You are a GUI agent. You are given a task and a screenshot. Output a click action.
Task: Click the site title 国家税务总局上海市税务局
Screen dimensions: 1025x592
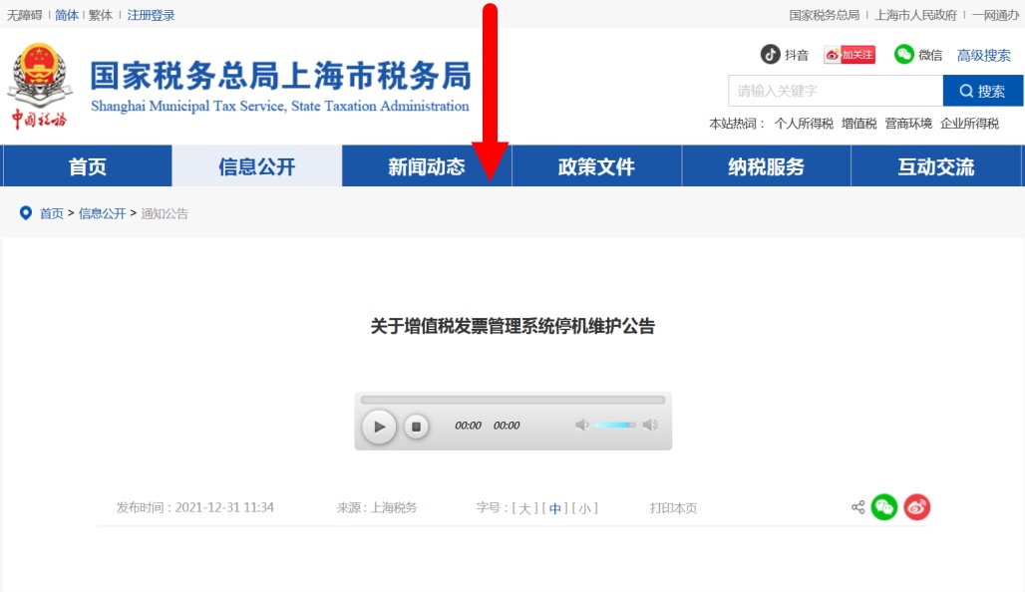pos(280,76)
